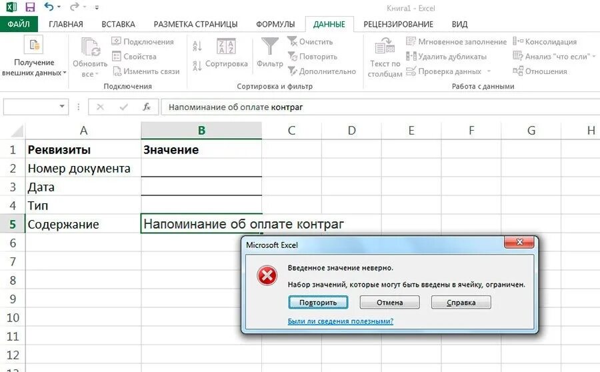This screenshot has height=372, width=600.
Task: Open the Undo history dropdown arrow
Action: [59, 7]
